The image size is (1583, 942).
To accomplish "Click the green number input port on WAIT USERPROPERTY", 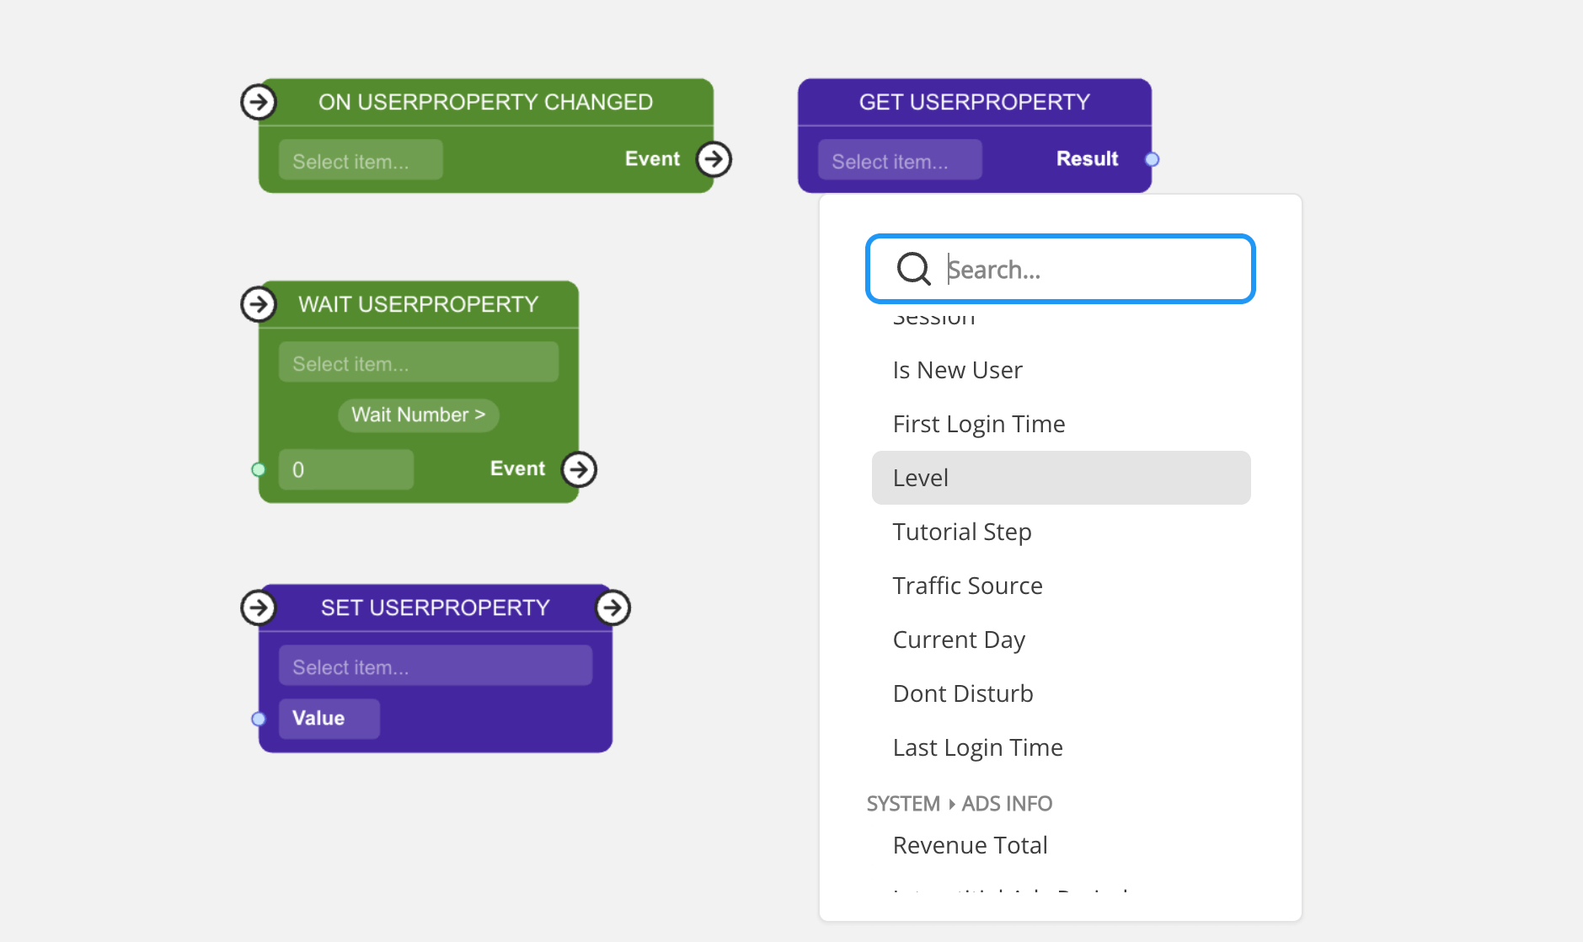I will tap(259, 469).
